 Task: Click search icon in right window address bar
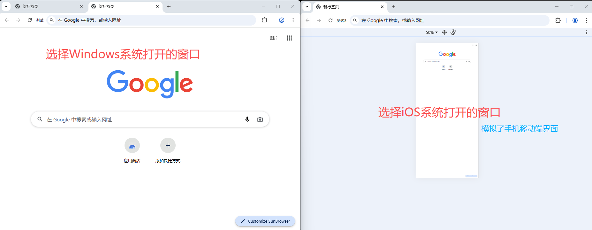coord(355,20)
